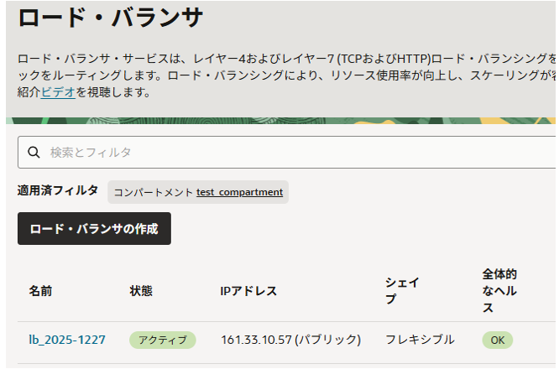Click the シェイプ column header

[401, 291]
